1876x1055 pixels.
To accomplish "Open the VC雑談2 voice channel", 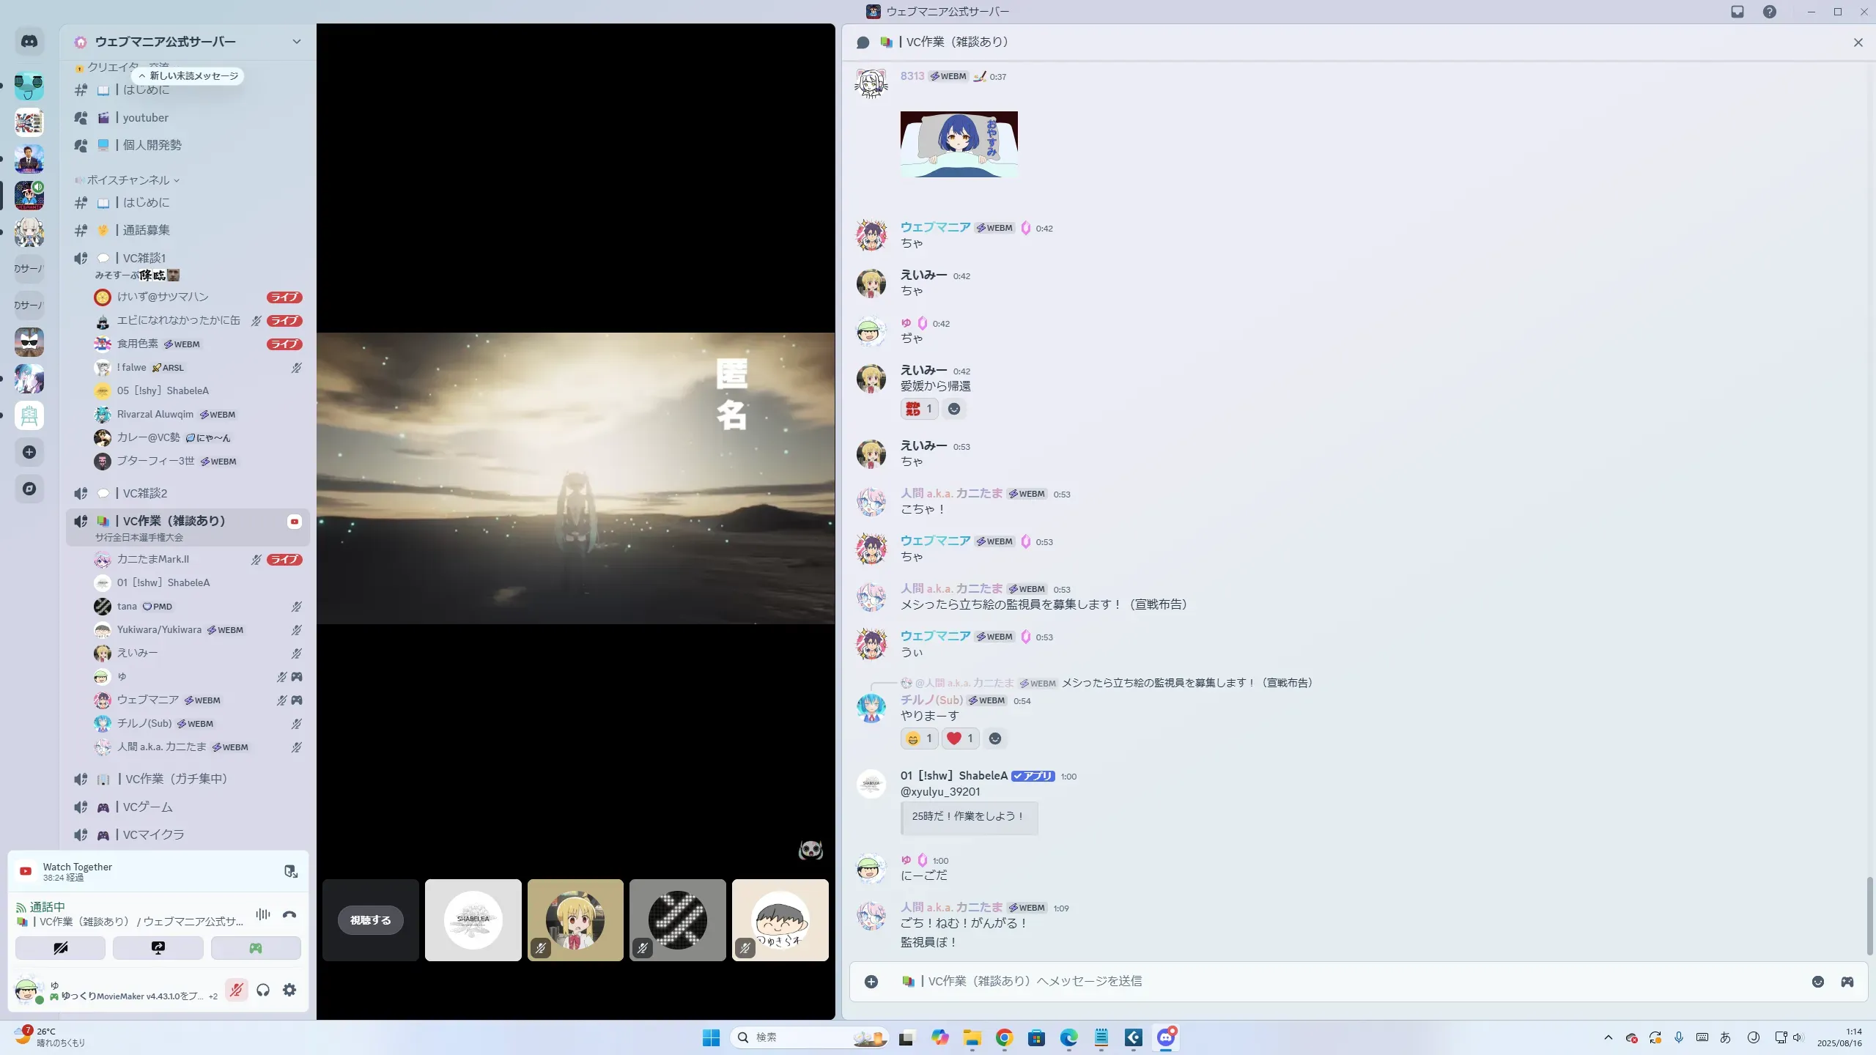I will tap(145, 493).
